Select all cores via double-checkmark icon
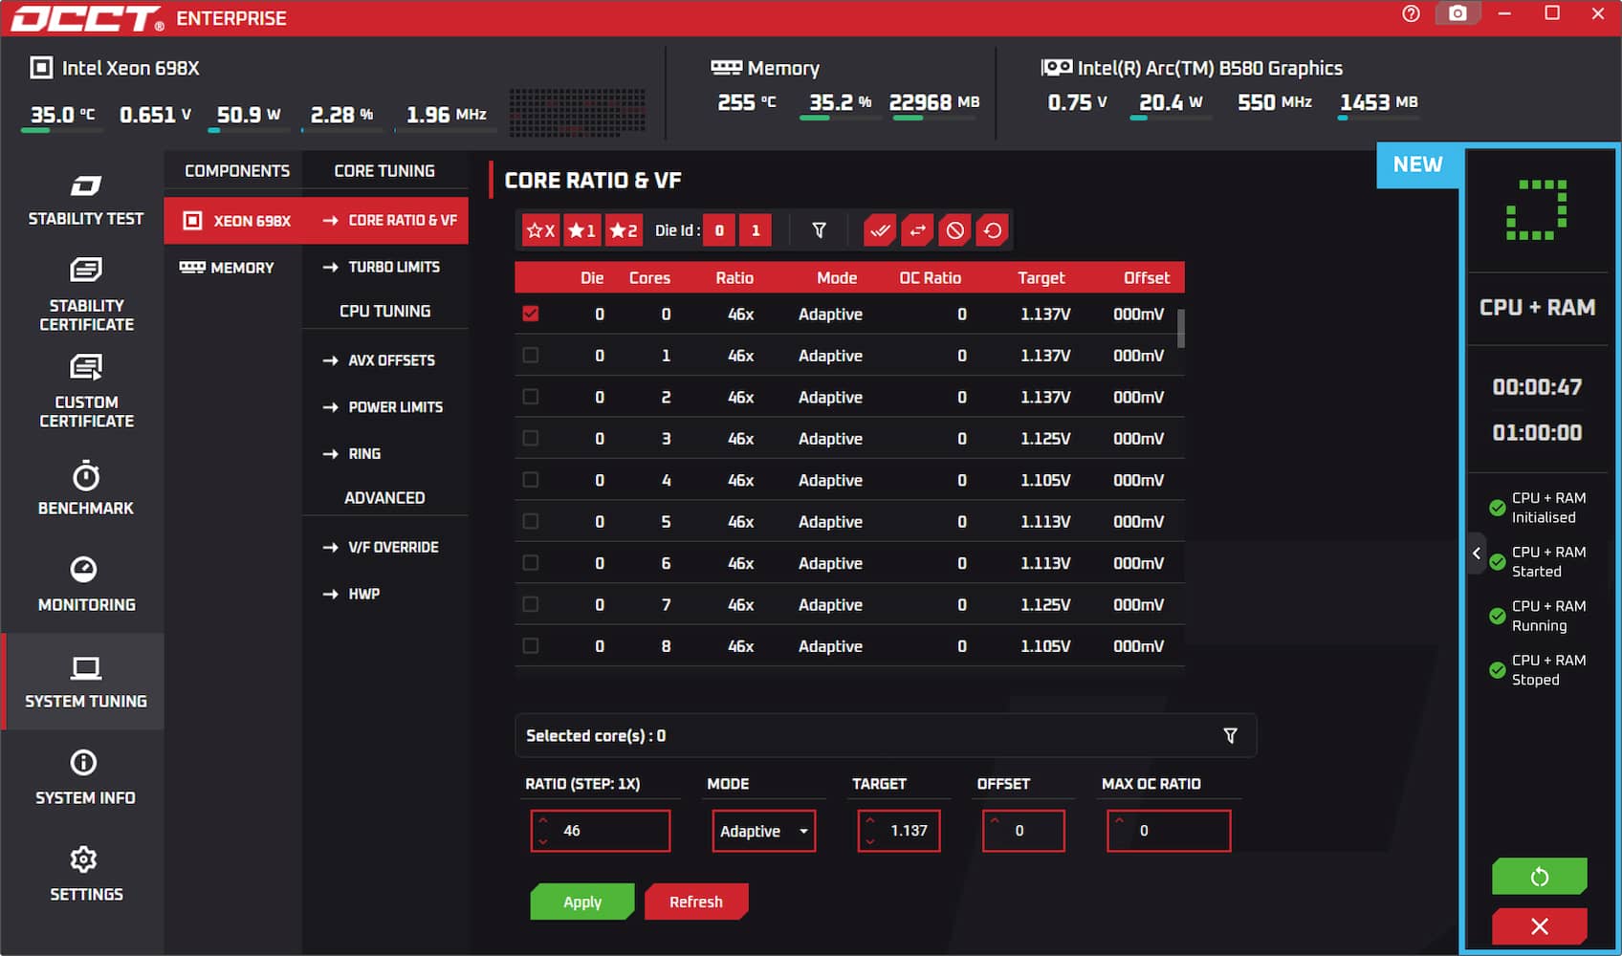1622x956 pixels. (x=879, y=229)
